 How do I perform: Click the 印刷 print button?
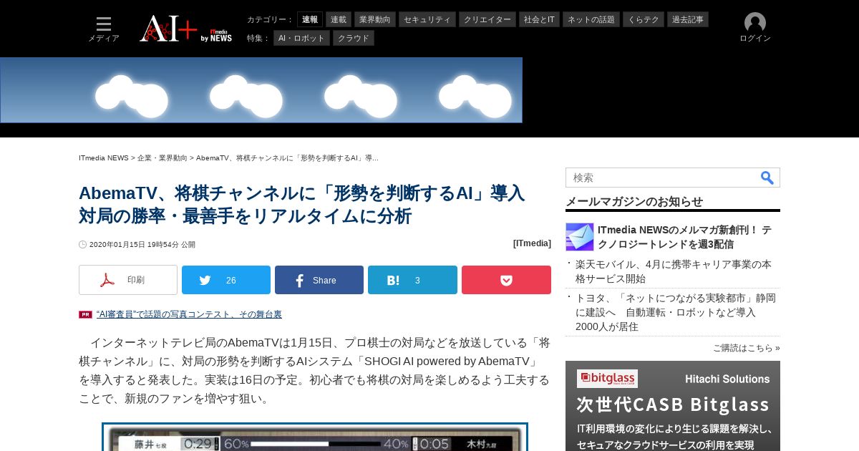pyautogui.click(x=128, y=280)
